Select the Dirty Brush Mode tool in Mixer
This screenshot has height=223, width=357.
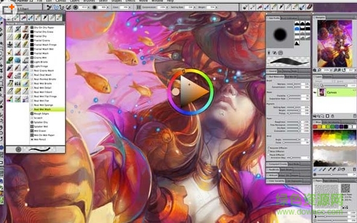pyautogui.click(x=315, y=169)
